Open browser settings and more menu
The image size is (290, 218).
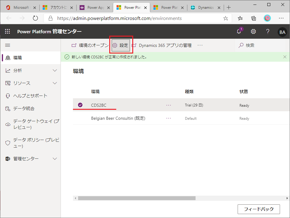click(x=281, y=18)
